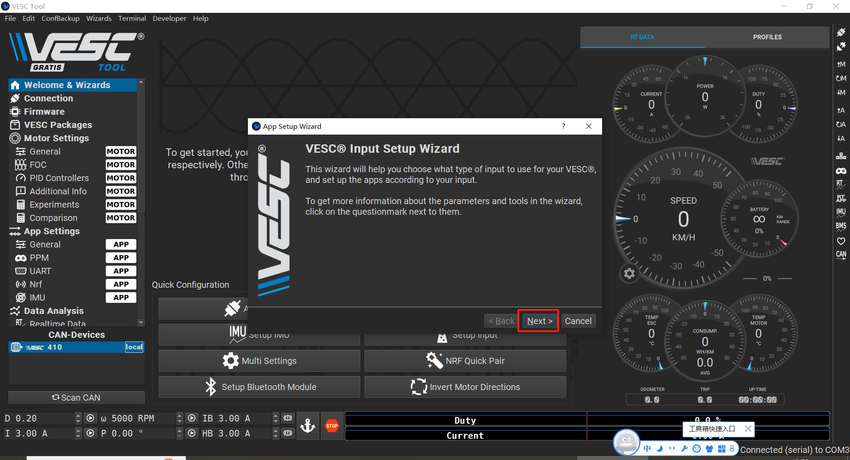
Task: Run duty cycle D 0.20 play button
Action: pos(90,418)
